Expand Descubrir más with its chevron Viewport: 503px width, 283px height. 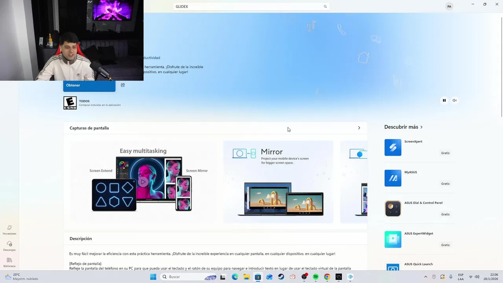point(421,127)
